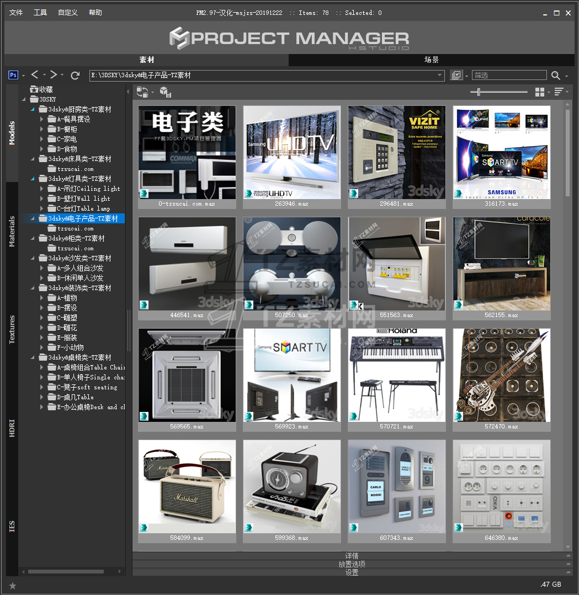Image resolution: width=579 pixels, height=595 pixels.
Task: Collapse the 3dsky@厨房类-TZ素材 folder
Action: tap(33, 109)
